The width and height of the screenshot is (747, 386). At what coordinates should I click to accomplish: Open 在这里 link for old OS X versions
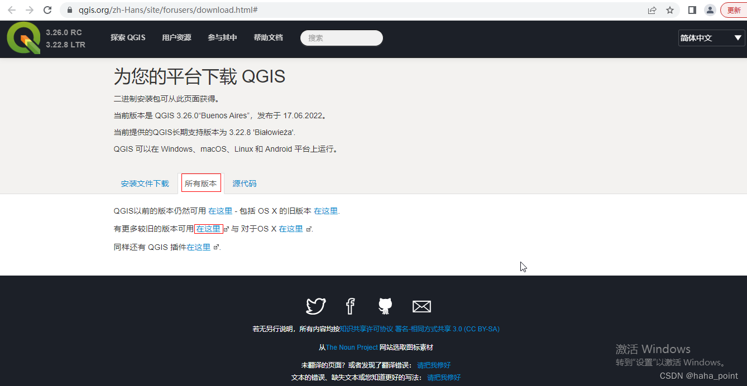coord(325,211)
